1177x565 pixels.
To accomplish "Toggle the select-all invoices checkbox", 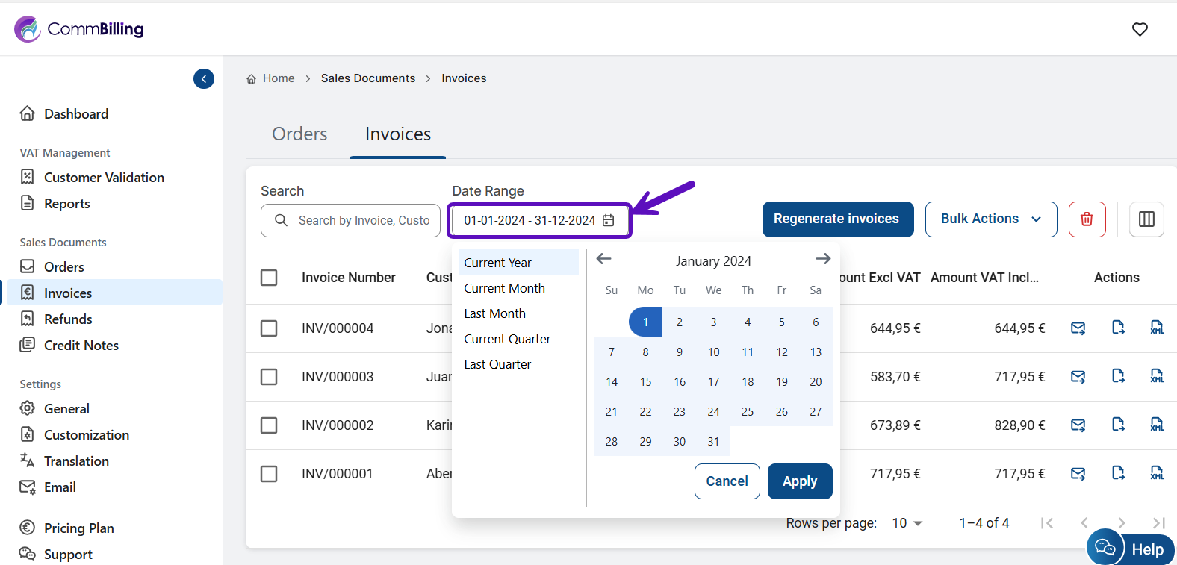I will pyautogui.click(x=269, y=278).
